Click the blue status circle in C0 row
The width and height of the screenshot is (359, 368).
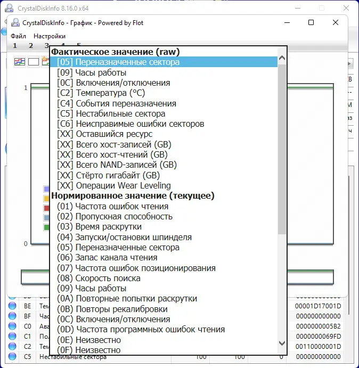[12, 326]
